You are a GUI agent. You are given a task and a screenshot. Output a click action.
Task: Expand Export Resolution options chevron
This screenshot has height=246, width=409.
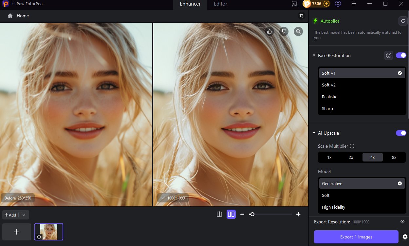click(402, 222)
